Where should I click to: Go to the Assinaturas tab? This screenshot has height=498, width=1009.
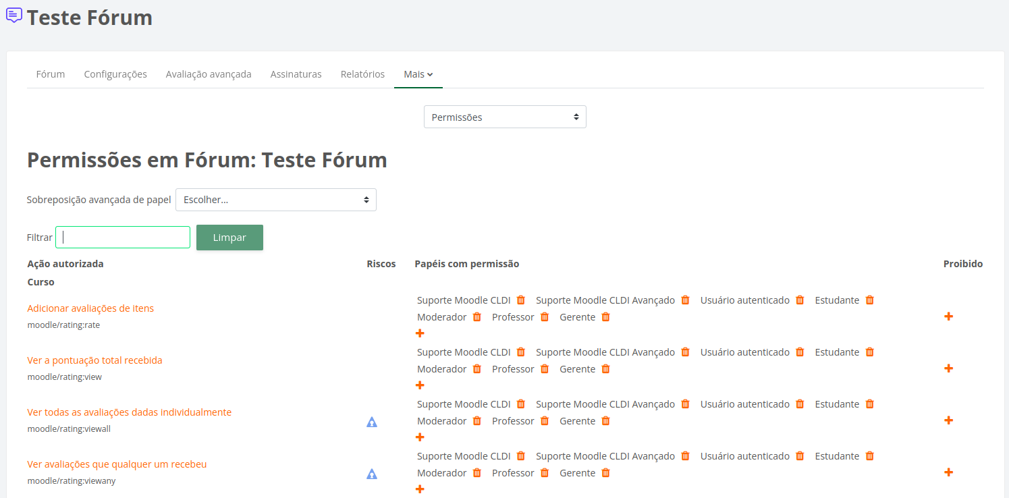(x=296, y=74)
